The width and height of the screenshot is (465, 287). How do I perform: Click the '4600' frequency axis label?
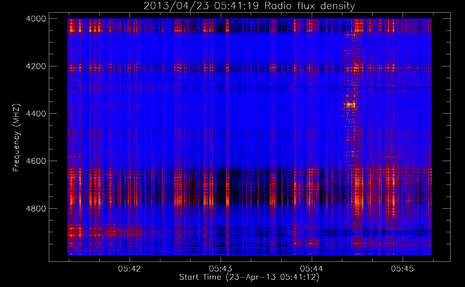click(36, 161)
